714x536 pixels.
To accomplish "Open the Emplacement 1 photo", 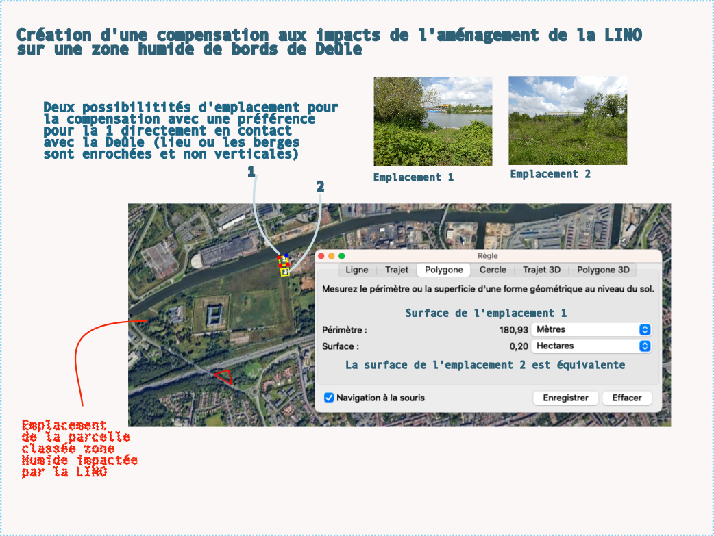I will click(432, 121).
